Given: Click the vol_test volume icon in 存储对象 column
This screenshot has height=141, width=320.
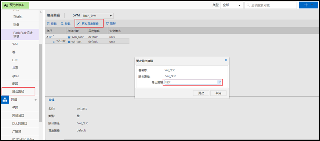Looking at the screenshot, I should pyautogui.click(x=69, y=42).
